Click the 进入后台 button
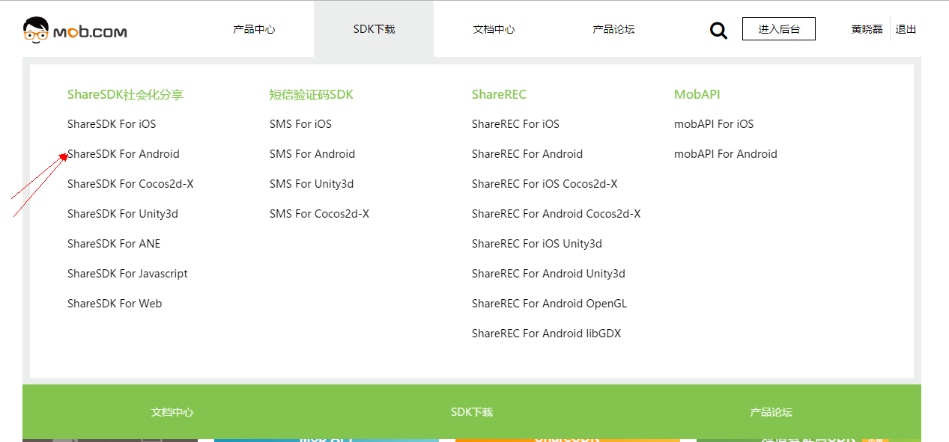The image size is (949, 442). pyautogui.click(x=779, y=29)
